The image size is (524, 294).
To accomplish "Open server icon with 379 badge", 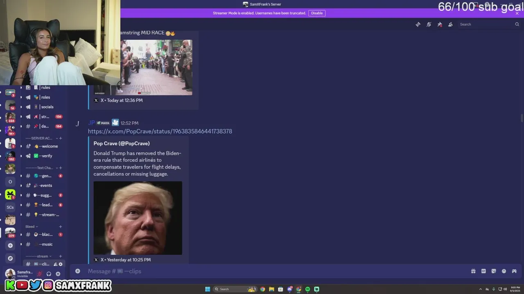I will [x=10, y=232].
